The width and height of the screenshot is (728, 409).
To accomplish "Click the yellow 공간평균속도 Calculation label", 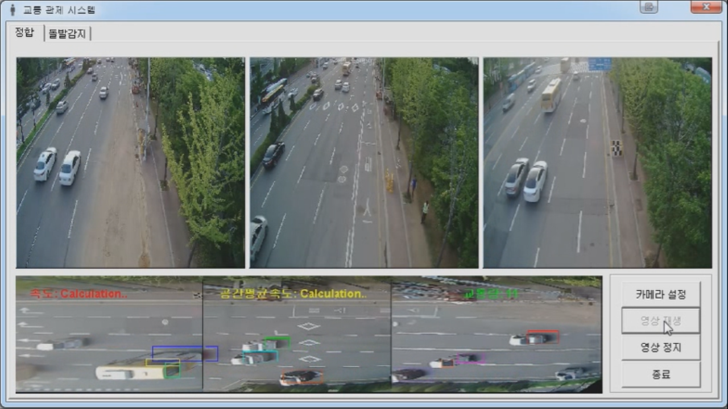I will click(x=293, y=294).
